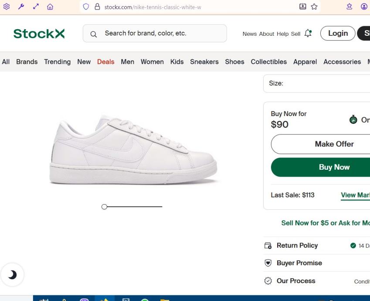Click the fullscreen arrows icon

35,7
